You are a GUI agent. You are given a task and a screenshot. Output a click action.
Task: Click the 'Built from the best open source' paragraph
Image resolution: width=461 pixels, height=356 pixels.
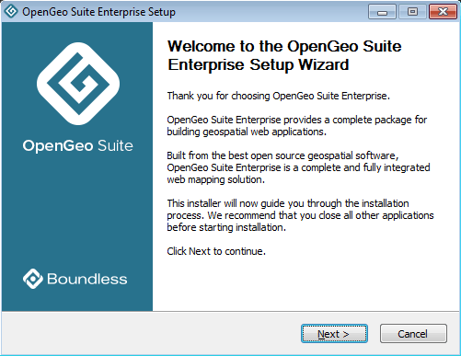(x=298, y=167)
